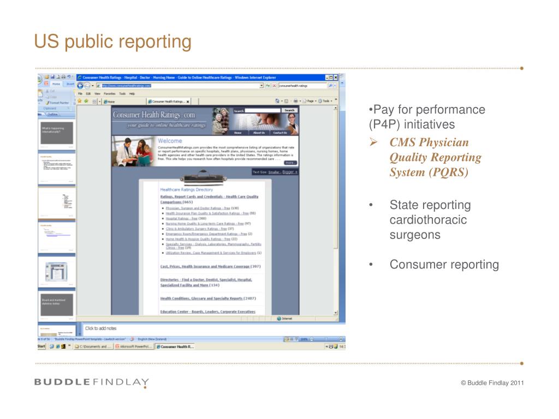The height and width of the screenshot is (419, 559).
Task: Click the browser page vertical scrollbar
Action: click(x=336, y=210)
